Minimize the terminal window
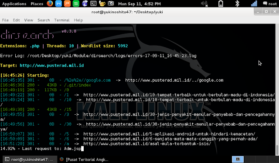 tap(258, 12)
